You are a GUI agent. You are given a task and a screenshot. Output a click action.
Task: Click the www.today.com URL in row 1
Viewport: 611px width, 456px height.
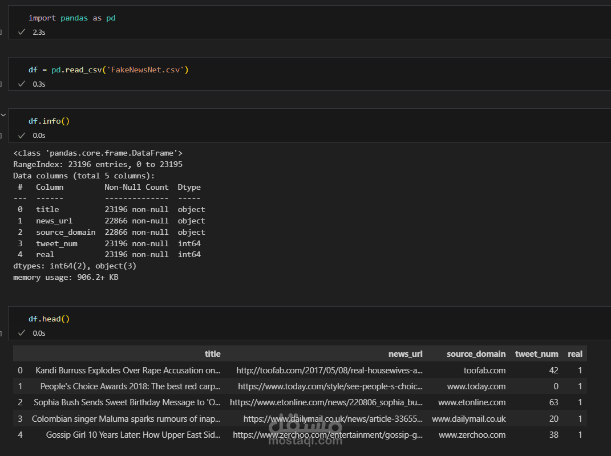(x=330, y=386)
